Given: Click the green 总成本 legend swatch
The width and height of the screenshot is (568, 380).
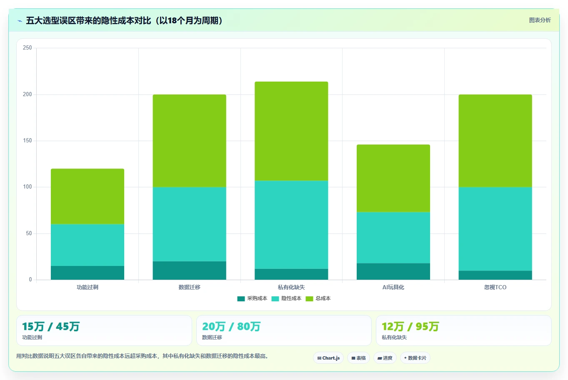Looking at the screenshot, I should 309,299.
